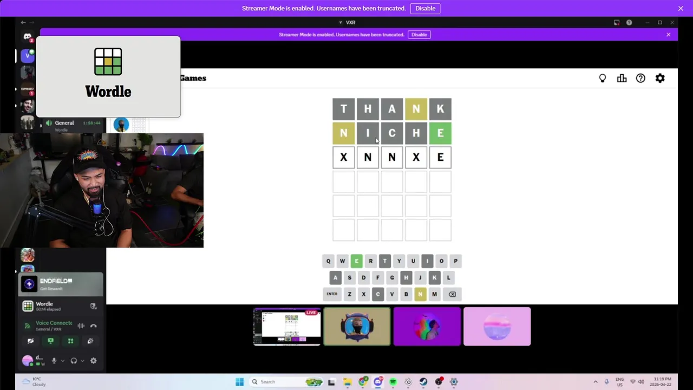This screenshot has width=693, height=390.
Task: Open Discord user settings gear
Action: pos(94,361)
